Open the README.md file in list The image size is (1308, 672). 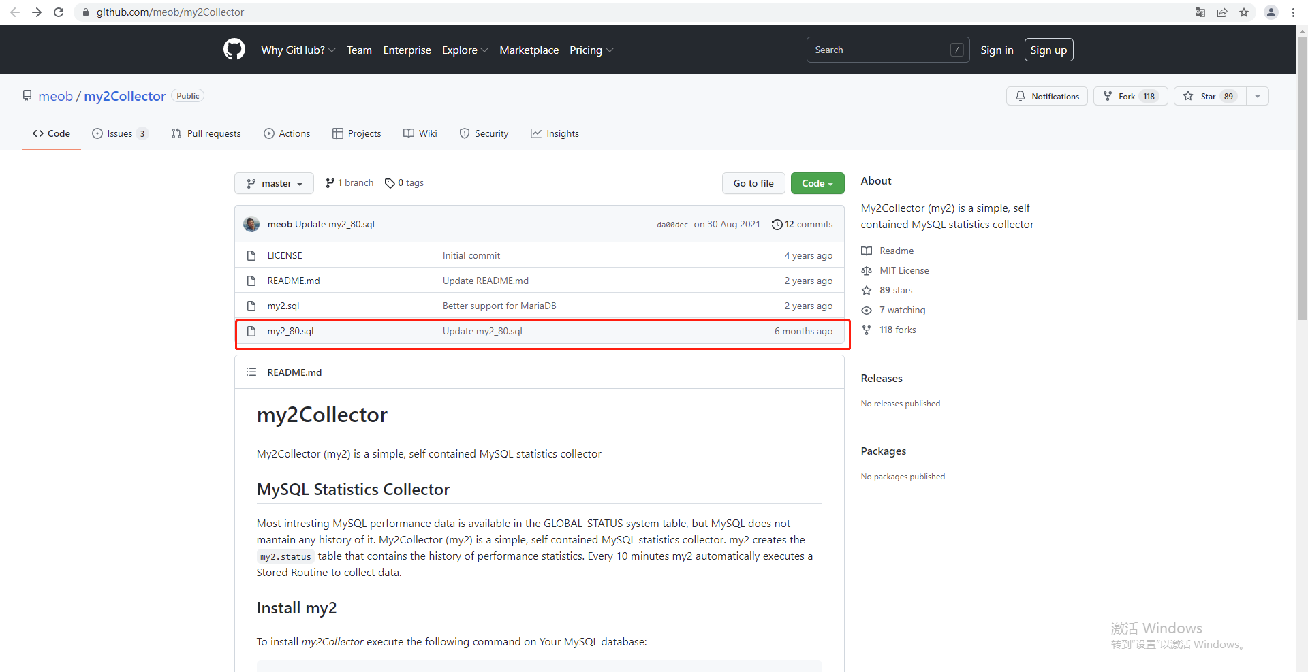coord(294,281)
